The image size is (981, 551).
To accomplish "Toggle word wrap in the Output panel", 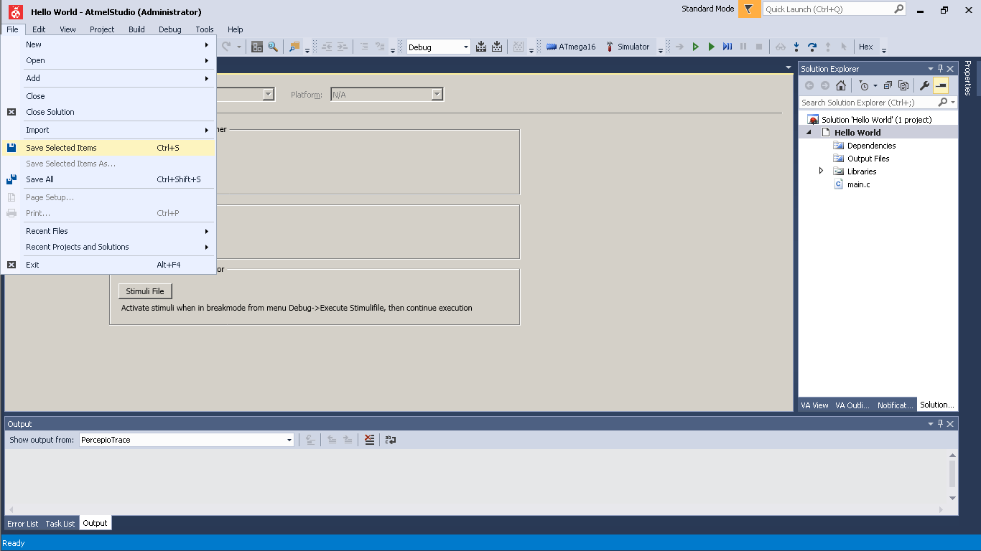I will click(390, 440).
